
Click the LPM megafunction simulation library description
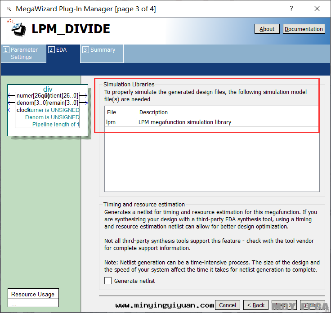pos(185,122)
